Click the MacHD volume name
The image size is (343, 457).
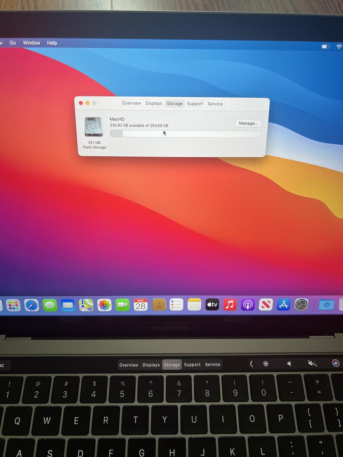coord(117,119)
